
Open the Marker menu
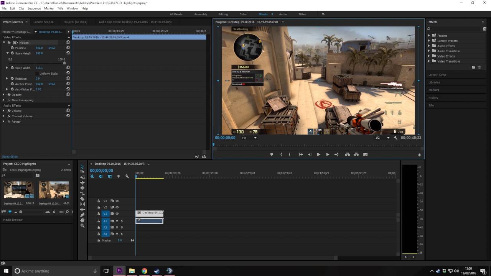[49, 8]
